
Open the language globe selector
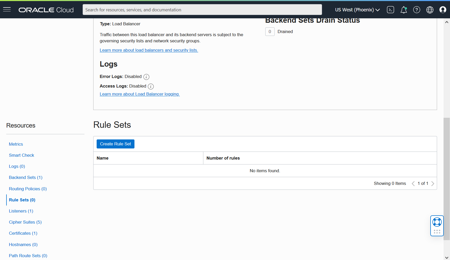coord(430,10)
